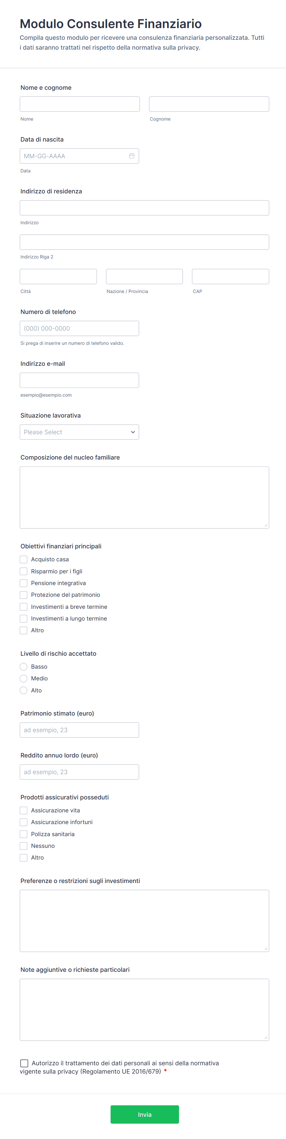286x1139 pixels.
Task: Click the Nome first name field
Action: [x=80, y=104]
